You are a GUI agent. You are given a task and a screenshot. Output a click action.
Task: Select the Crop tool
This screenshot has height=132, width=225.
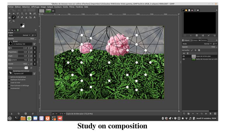tap(26, 13)
